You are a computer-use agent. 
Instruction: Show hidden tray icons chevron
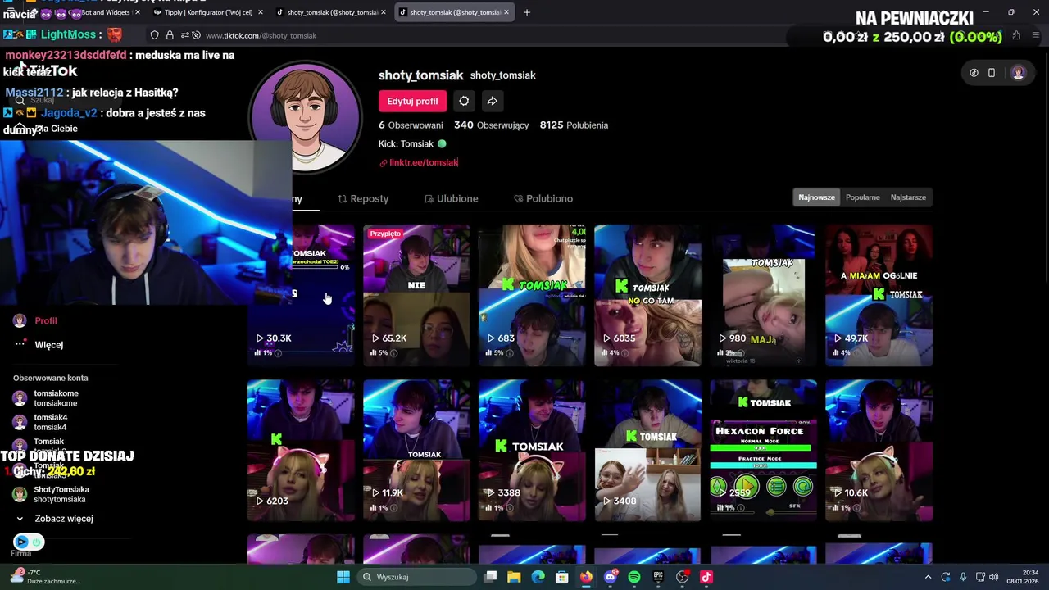point(928,577)
